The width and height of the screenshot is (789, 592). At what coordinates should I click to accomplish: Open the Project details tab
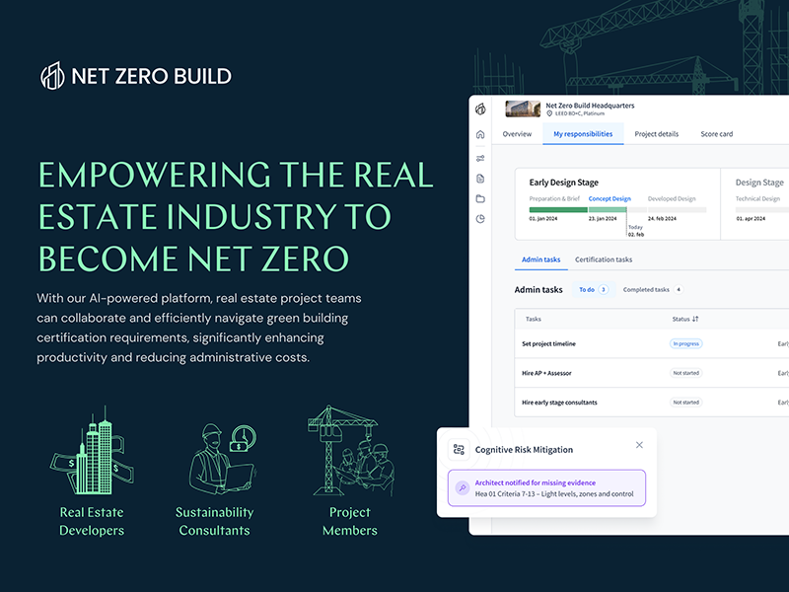[656, 134]
